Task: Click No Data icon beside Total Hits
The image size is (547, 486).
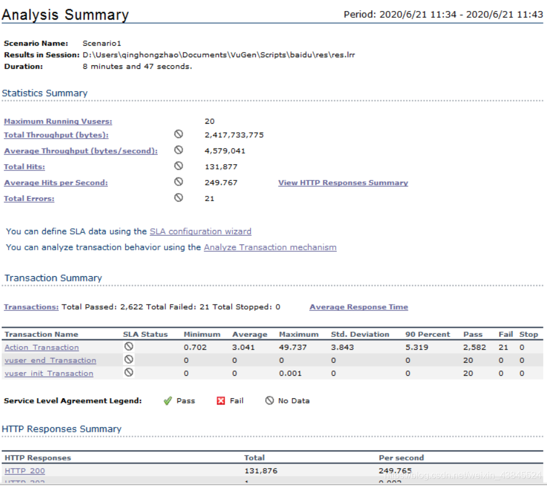Action: [178, 166]
